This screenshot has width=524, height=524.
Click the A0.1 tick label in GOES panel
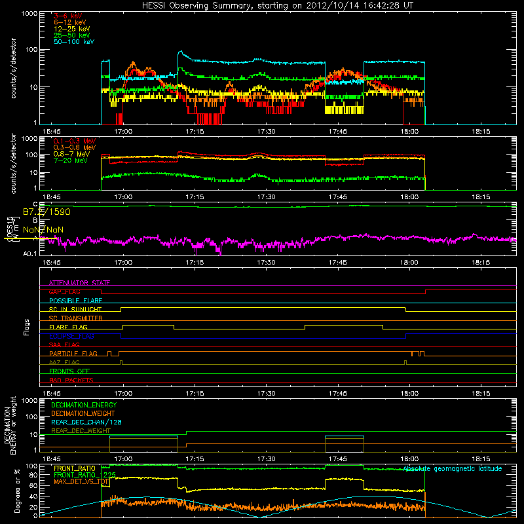30,254
